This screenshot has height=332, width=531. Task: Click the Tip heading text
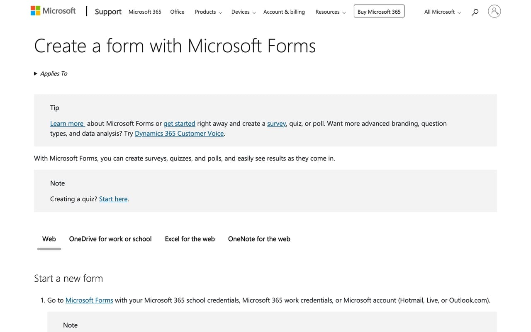pos(55,107)
